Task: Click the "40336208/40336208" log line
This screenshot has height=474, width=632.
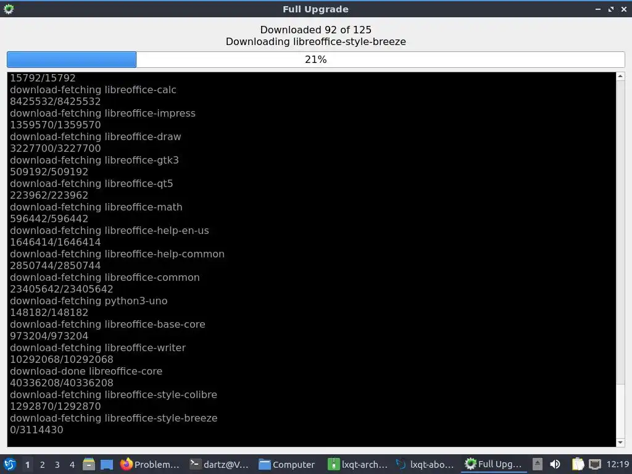Action: (x=62, y=383)
